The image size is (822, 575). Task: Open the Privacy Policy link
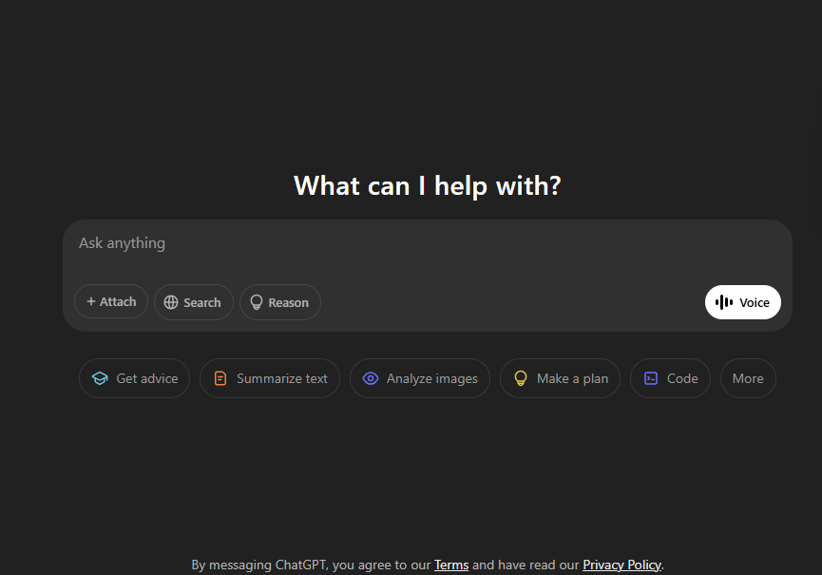(621, 565)
